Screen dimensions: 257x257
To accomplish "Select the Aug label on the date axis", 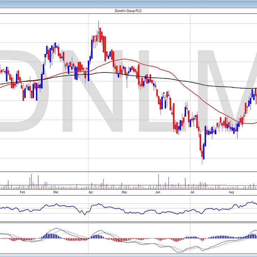I will (x=231, y=192).
